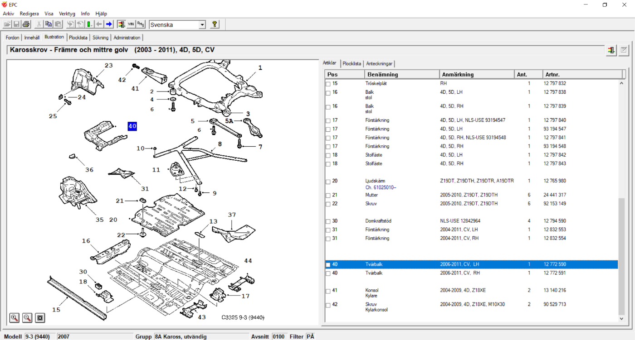Screen dimensions: 635x340
Task: Click the Filter PÅ status field
Action: pyautogui.click(x=310, y=336)
